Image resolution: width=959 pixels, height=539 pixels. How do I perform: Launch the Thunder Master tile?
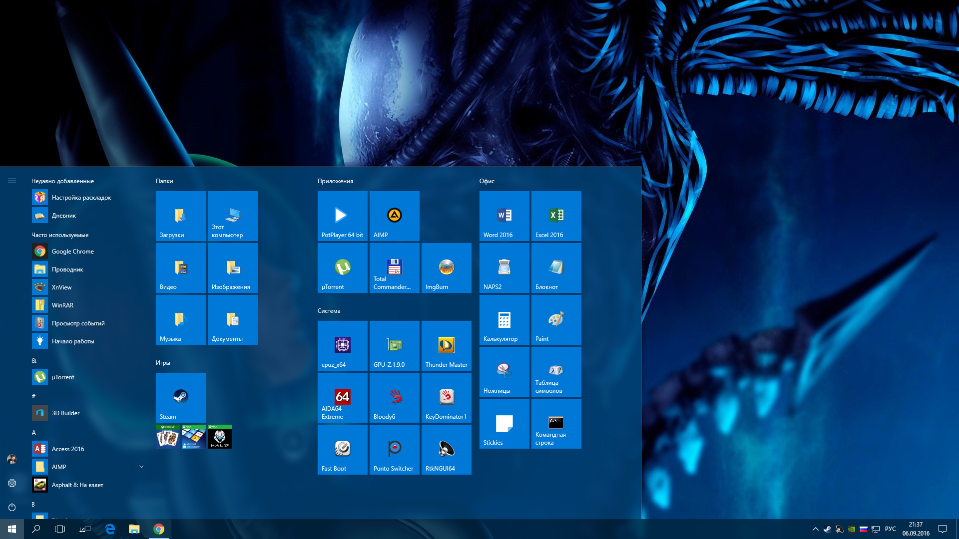pyautogui.click(x=446, y=345)
